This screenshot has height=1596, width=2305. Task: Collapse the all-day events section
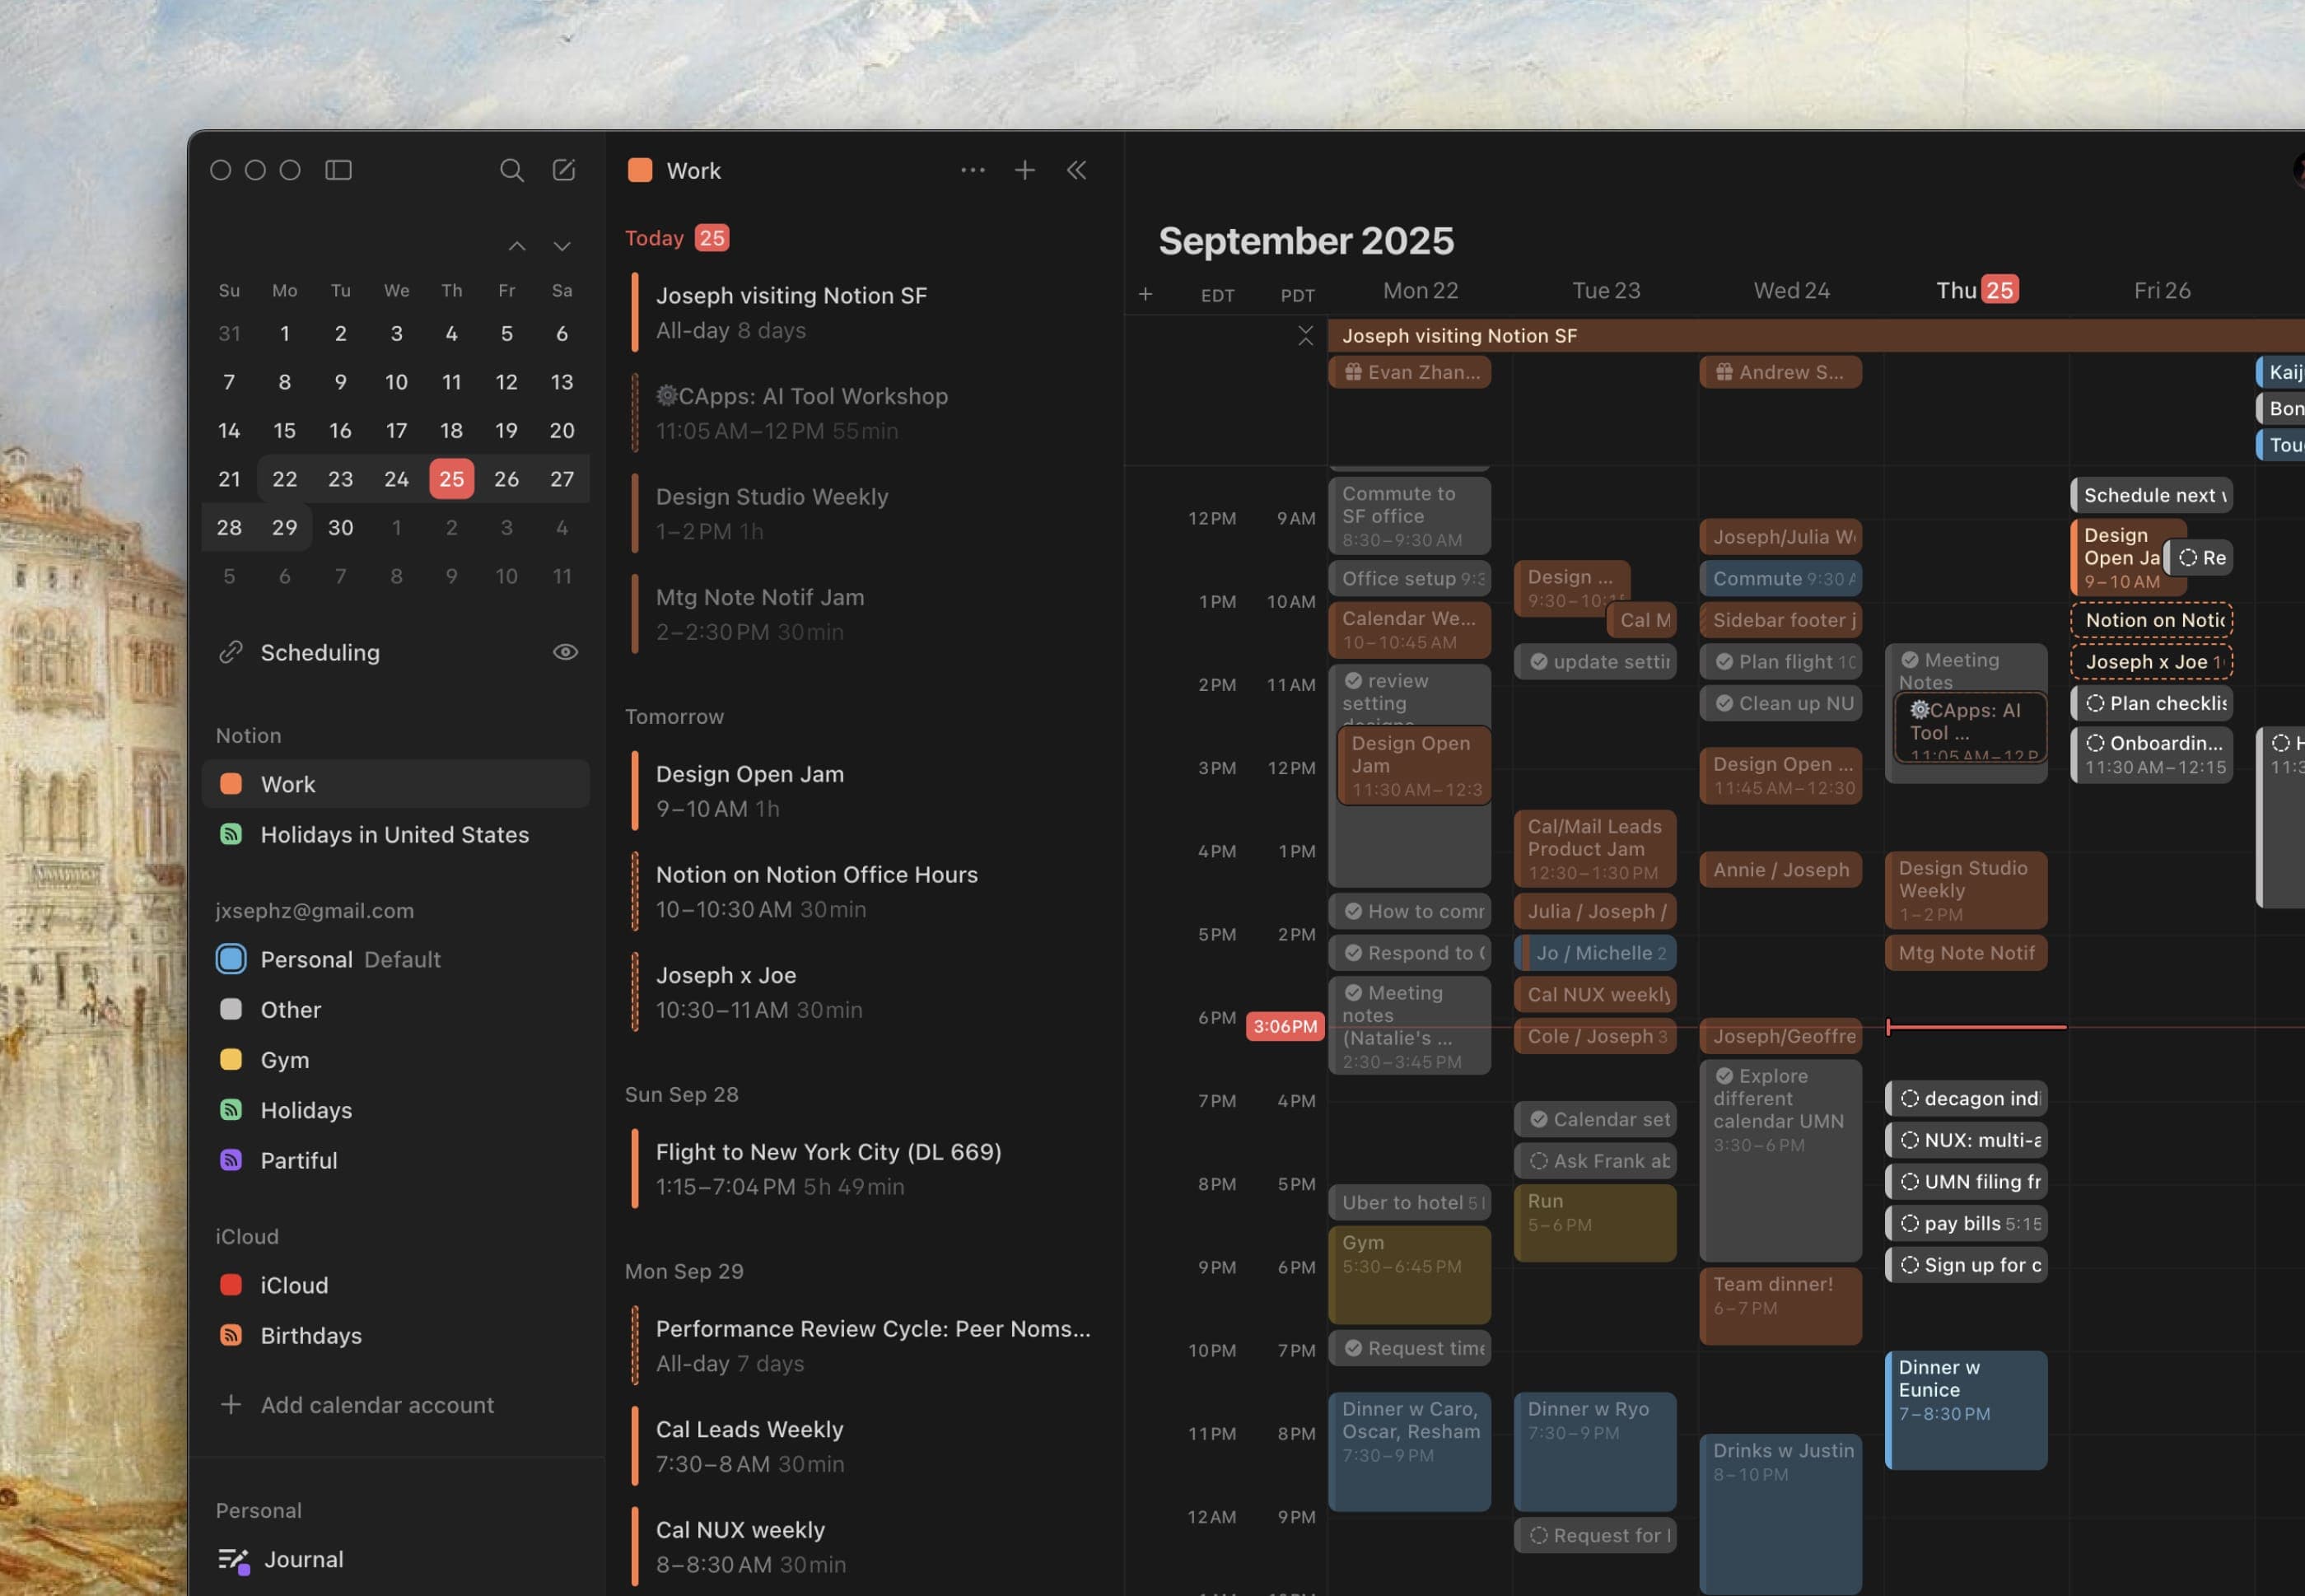[1305, 336]
